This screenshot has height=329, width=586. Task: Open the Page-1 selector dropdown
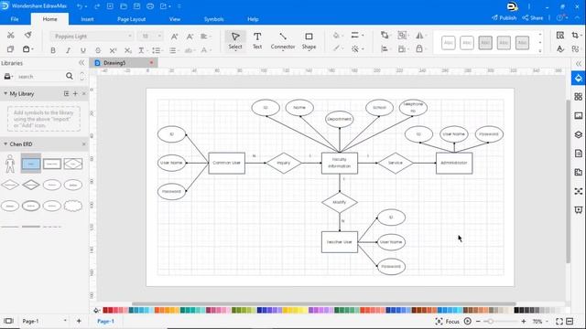tap(65, 321)
